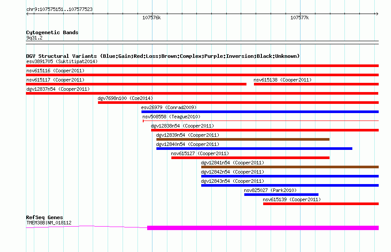The width and height of the screenshot is (391, 252).
Task: Open the dgv12837n54 (Cooper2011) variant label
Action: click(58, 89)
